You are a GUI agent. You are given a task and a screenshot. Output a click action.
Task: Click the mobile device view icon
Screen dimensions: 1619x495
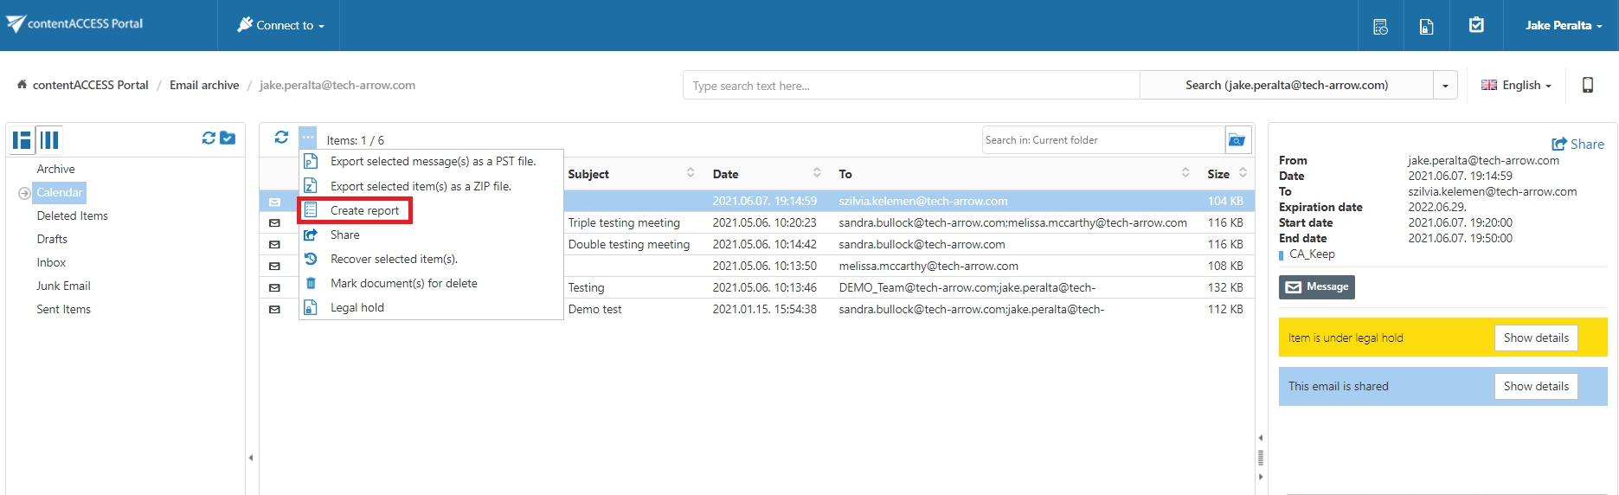click(1588, 85)
